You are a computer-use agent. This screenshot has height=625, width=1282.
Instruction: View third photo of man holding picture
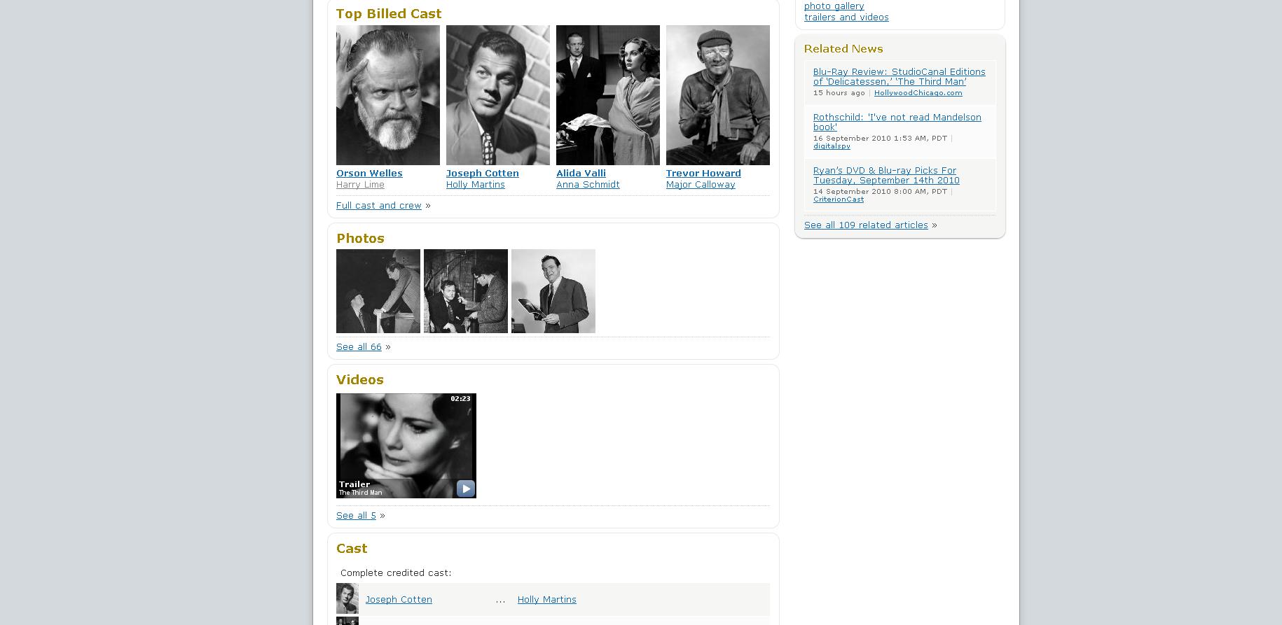pos(553,291)
